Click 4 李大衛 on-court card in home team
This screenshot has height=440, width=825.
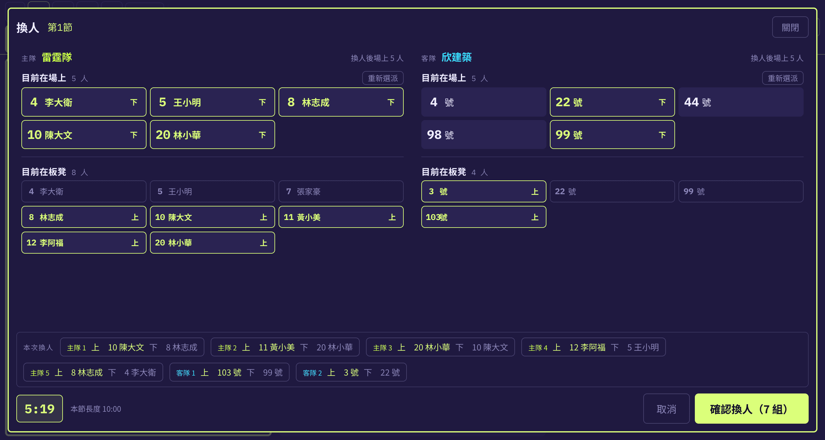(x=84, y=102)
